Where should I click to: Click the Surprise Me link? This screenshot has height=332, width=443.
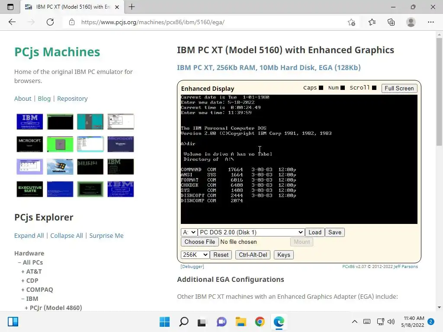click(x=106, y=236)
